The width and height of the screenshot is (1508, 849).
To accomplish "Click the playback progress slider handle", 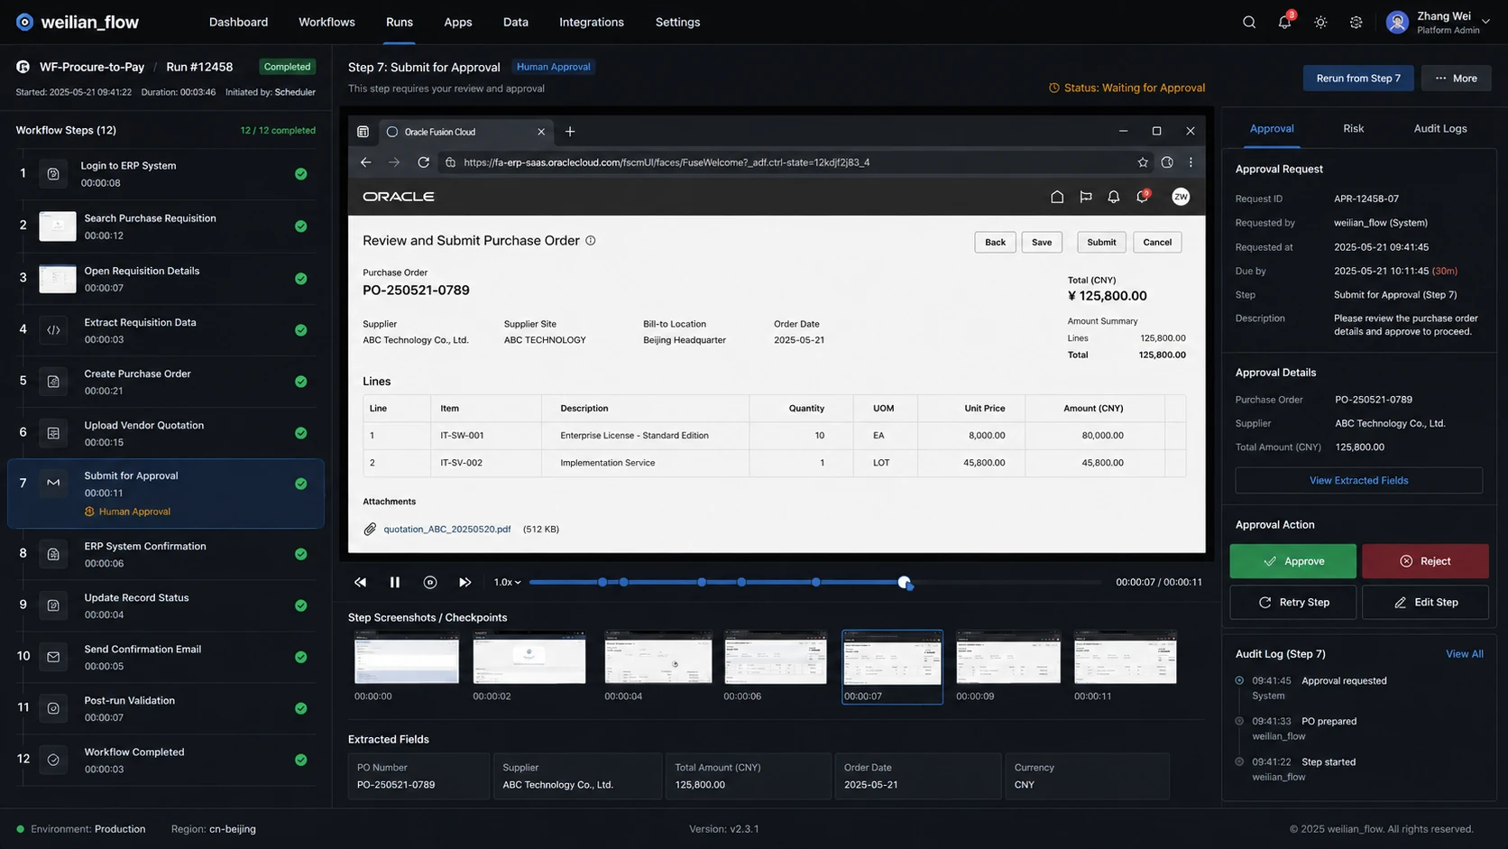I will pos(905,583).
